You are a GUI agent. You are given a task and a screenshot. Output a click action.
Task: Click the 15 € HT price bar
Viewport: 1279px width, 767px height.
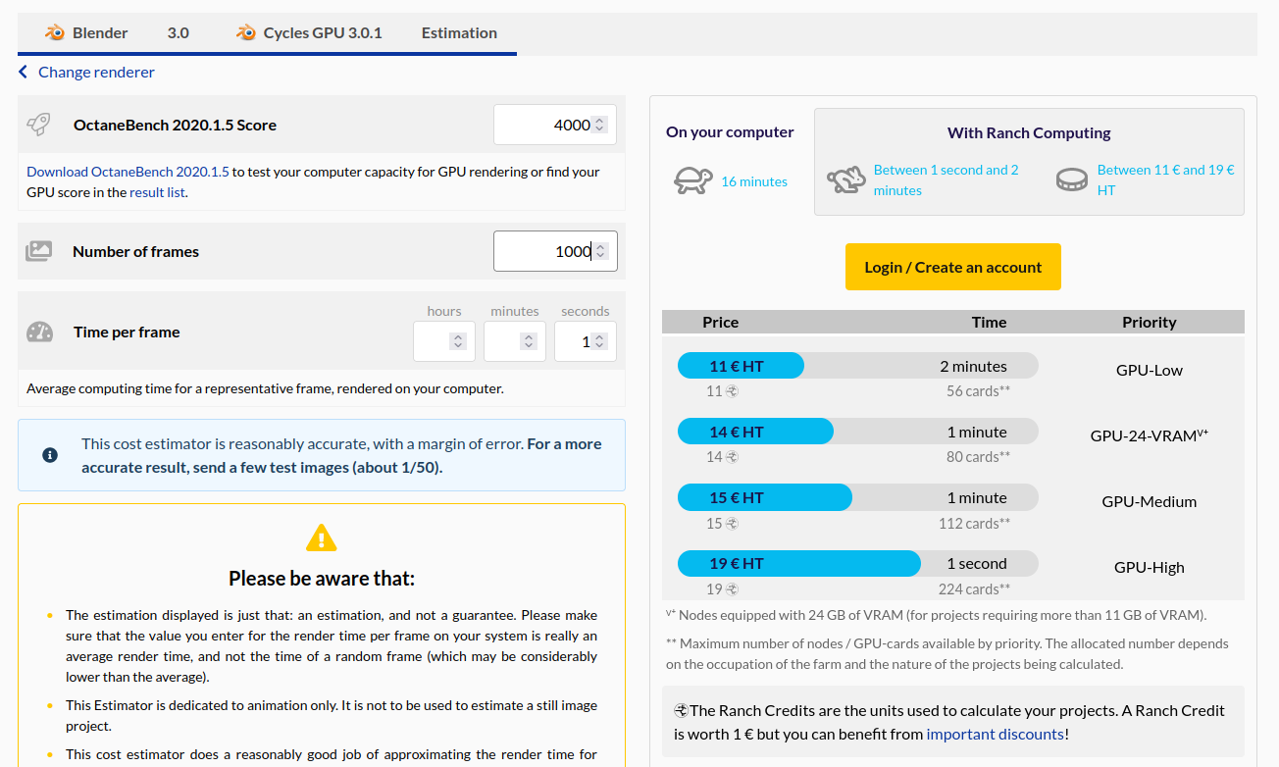click(765, 497)
